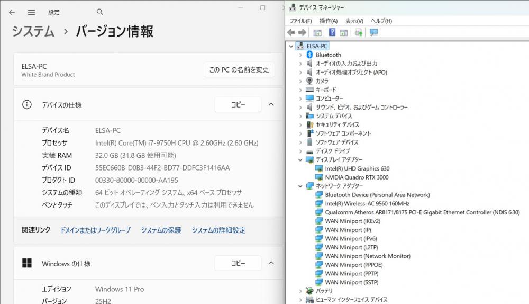Expand the Bluetooth device category
Viewport: 529px width, 304px height.
(x=300, y=55)
